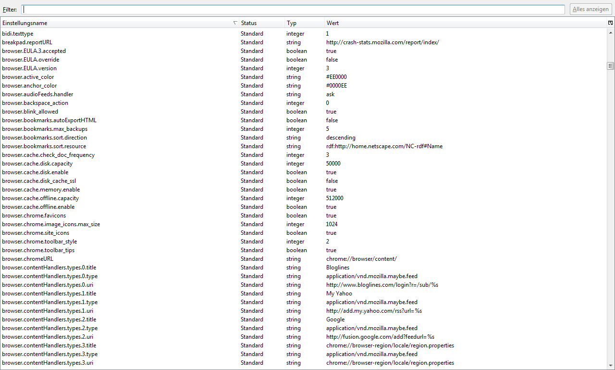Select browser.bookmarks.autoExportHTML row
Screen dimensions: 615x370
[x=304, y=120]
